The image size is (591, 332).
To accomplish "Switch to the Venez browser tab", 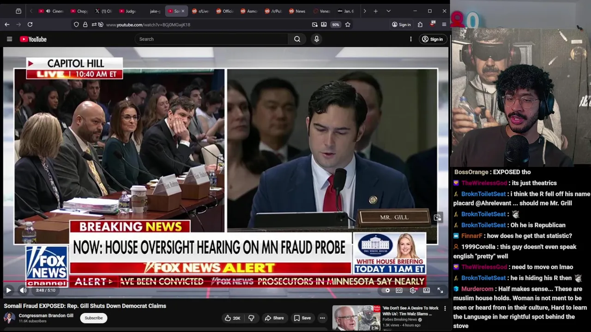I will (x=321, y=11).
